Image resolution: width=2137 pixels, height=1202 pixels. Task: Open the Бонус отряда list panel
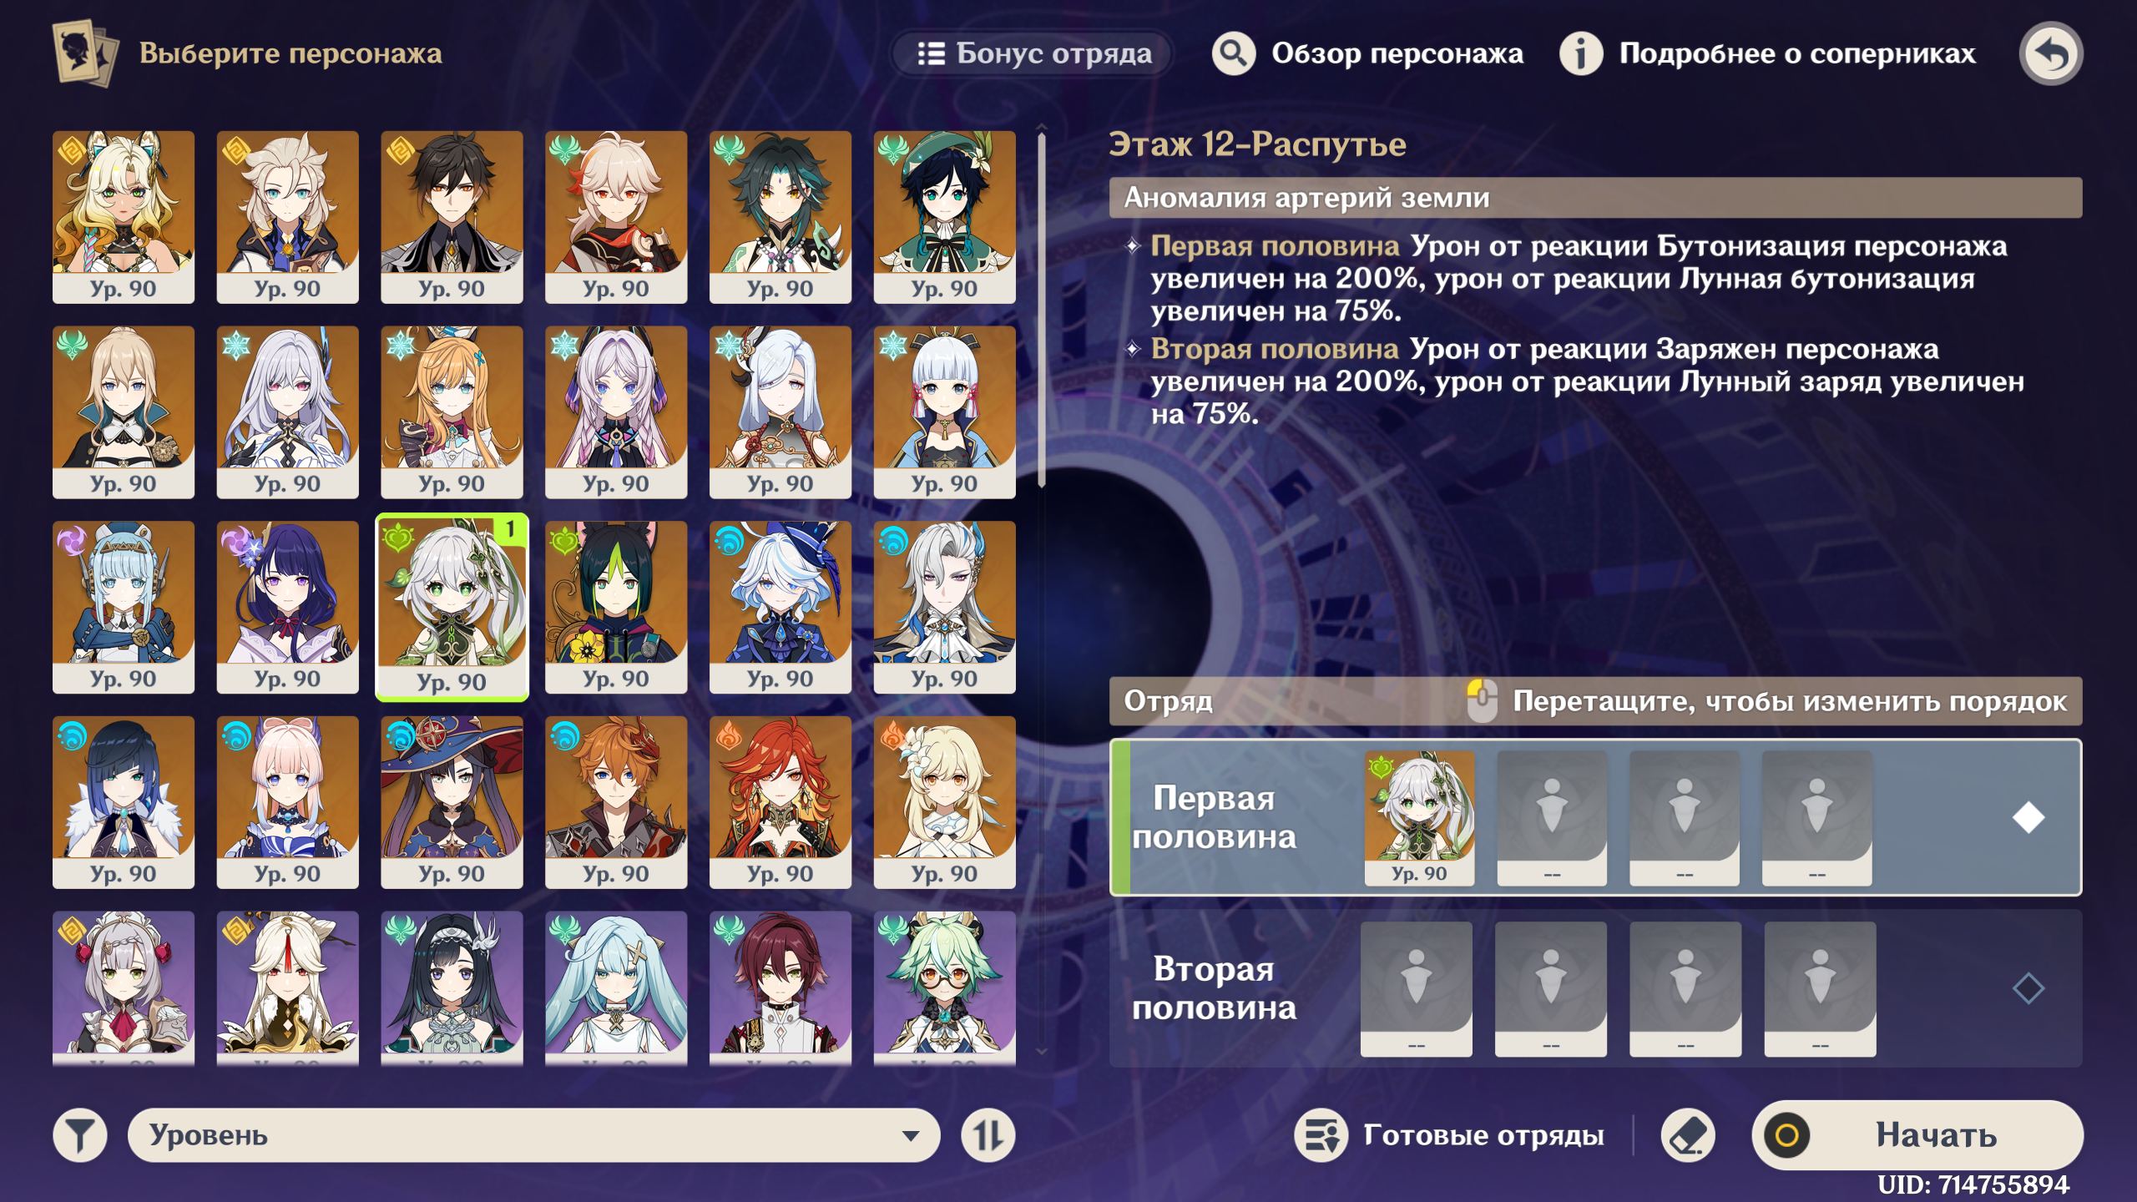pos(1033,53)
